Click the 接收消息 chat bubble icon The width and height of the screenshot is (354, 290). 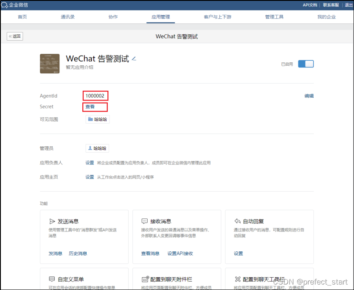[x=144, y=221]
